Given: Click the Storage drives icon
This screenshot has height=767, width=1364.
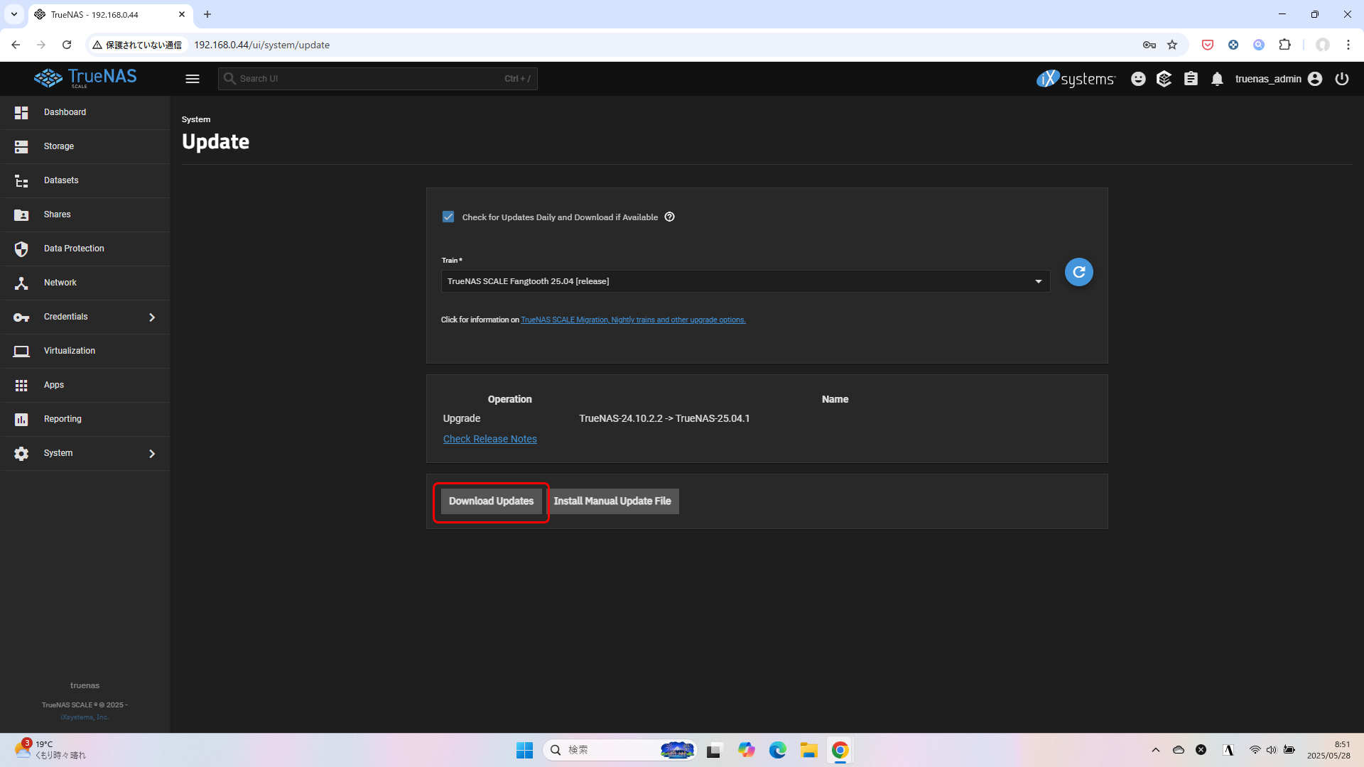Looking at the screenshot, I should [x=21, y=146].
